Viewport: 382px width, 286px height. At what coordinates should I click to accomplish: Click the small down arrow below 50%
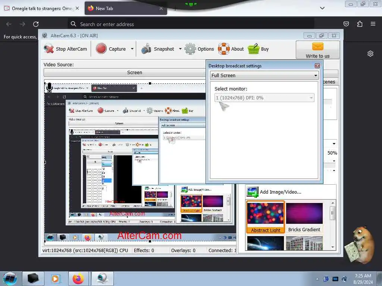pos(334,161)
